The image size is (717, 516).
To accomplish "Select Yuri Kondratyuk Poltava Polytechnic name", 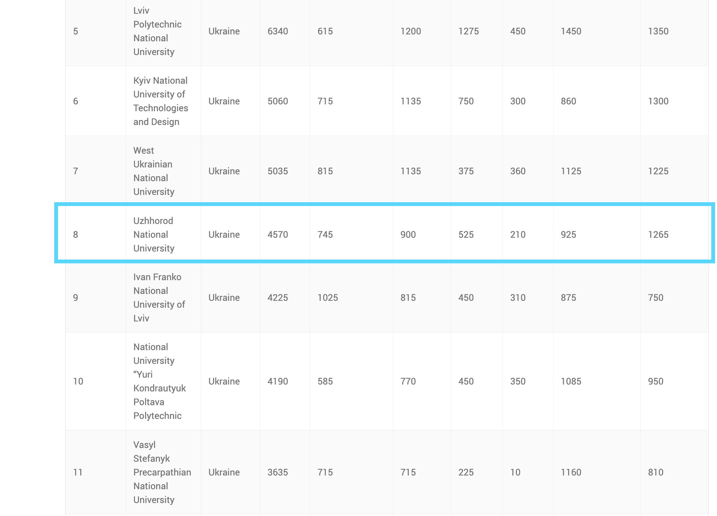I will tap(159, 381).
